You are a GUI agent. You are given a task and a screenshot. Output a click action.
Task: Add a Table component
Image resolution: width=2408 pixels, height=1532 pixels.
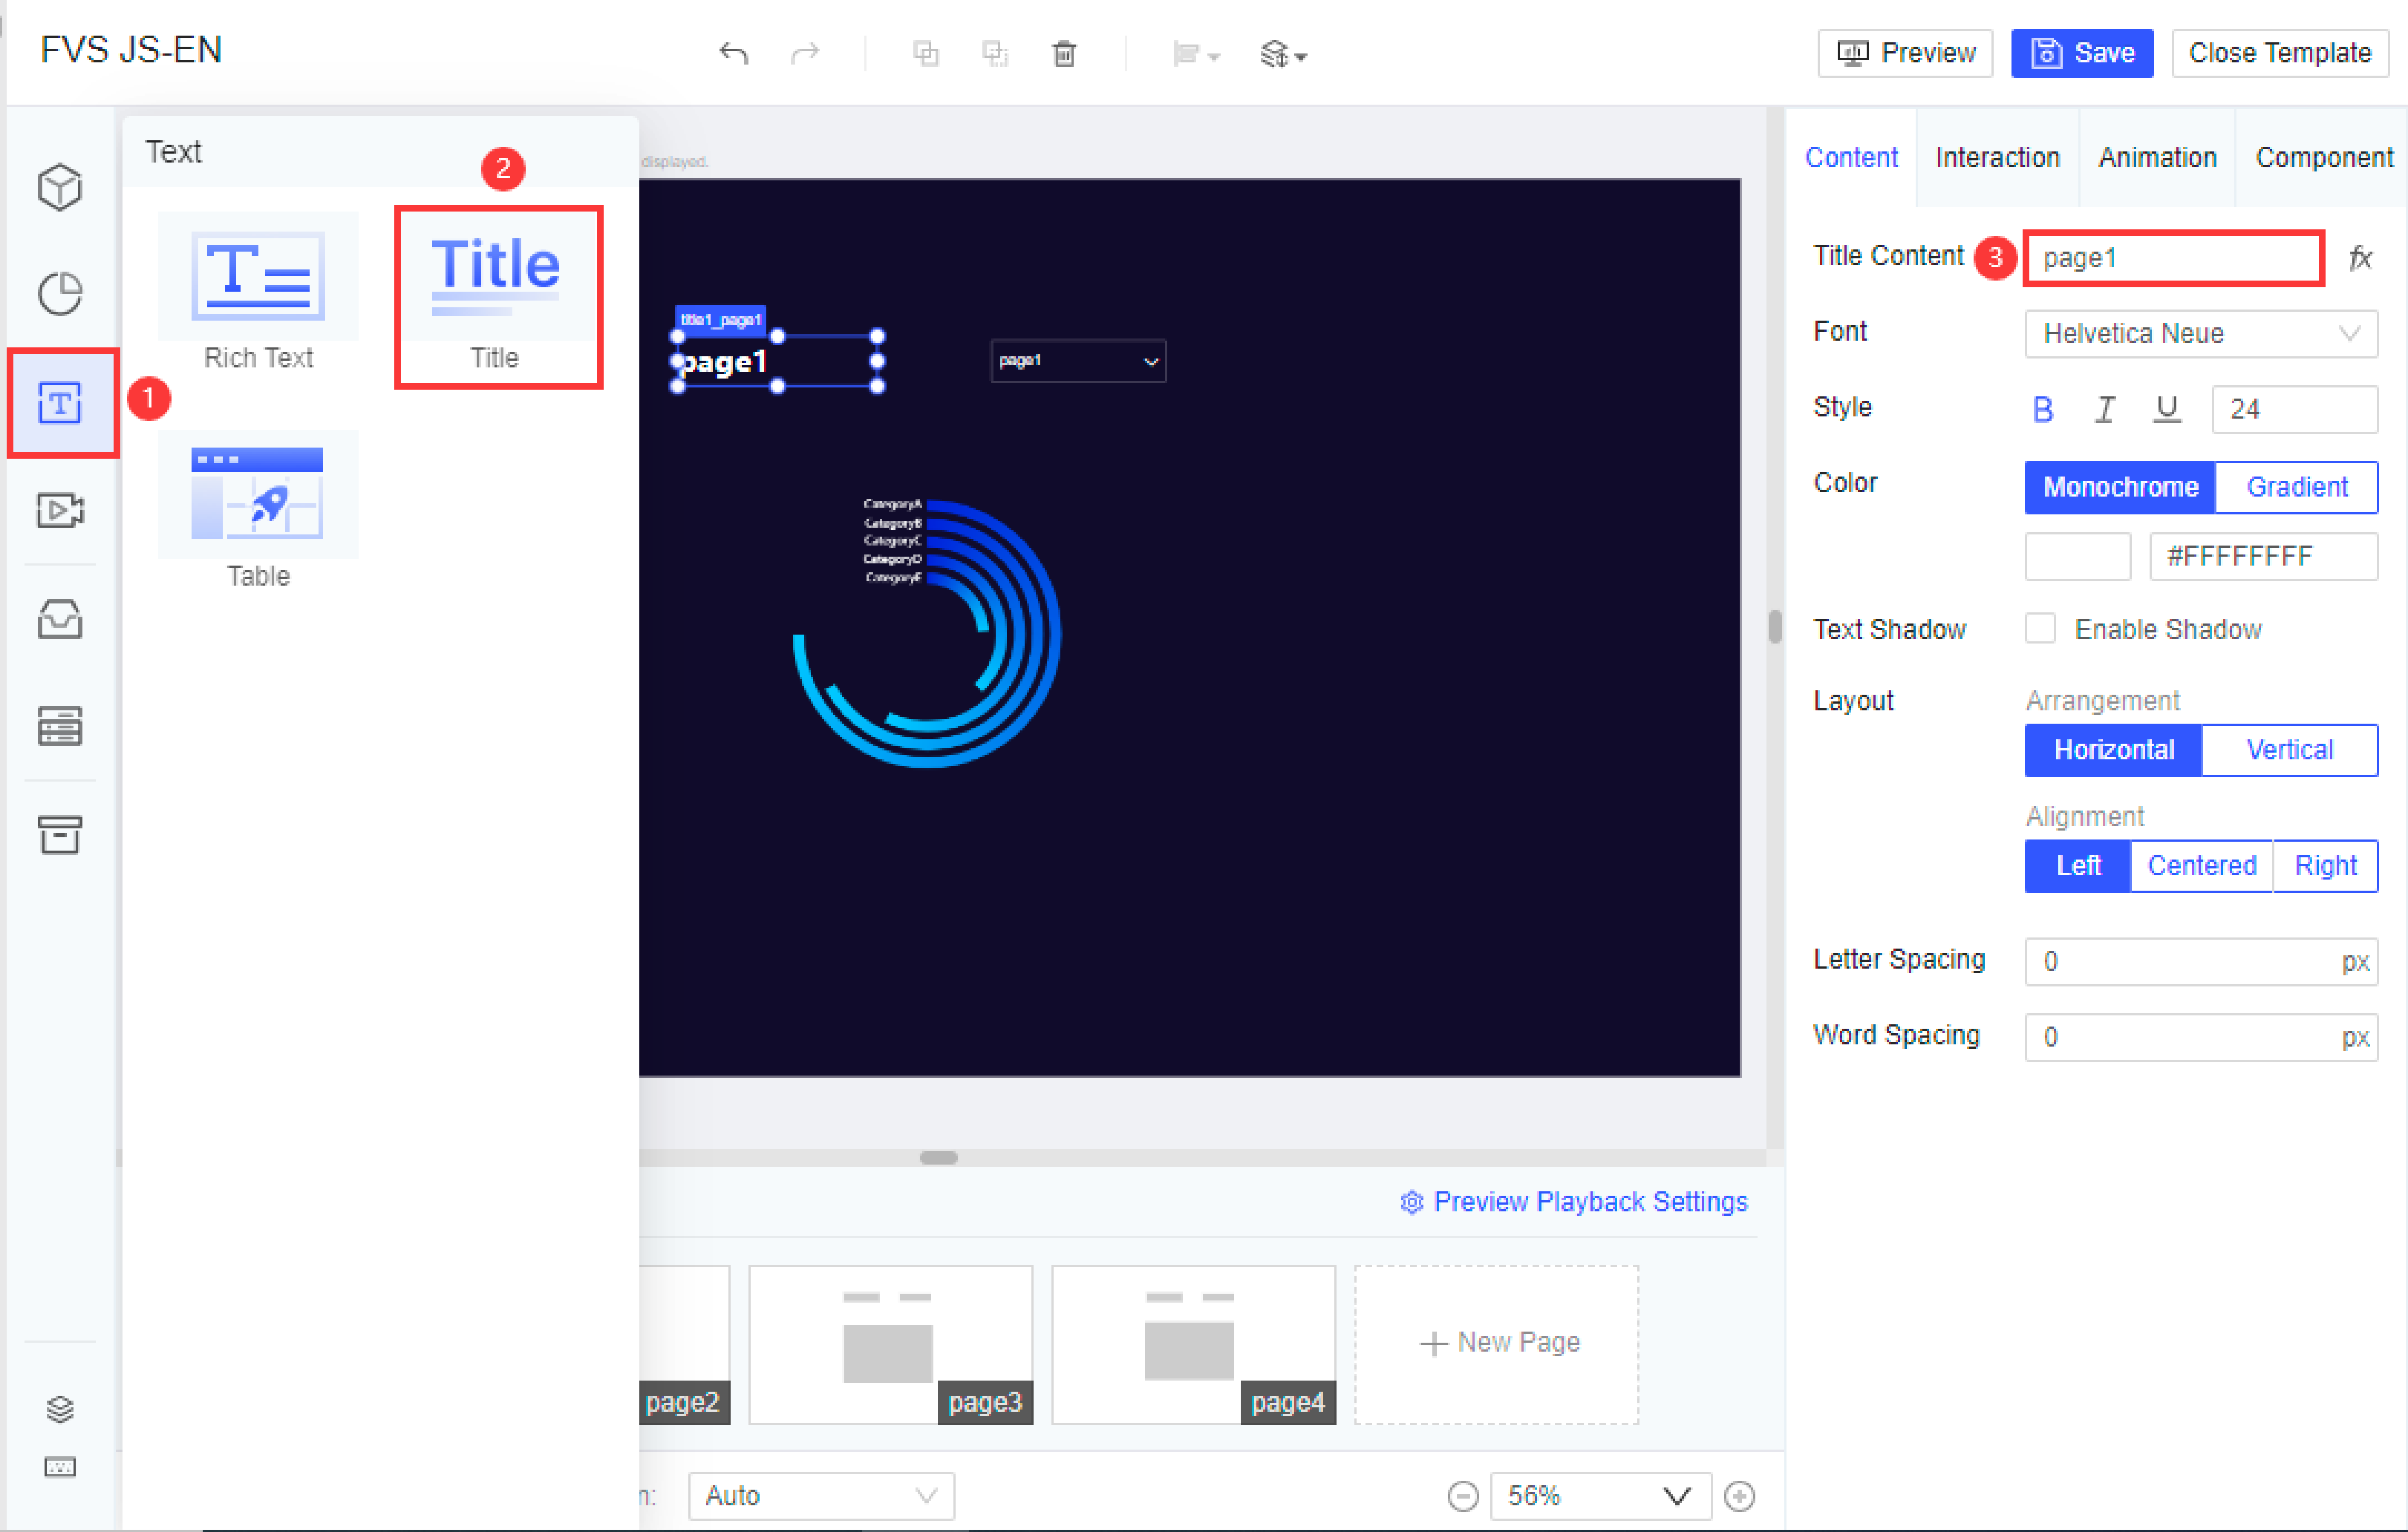click(x=258, y=510)
